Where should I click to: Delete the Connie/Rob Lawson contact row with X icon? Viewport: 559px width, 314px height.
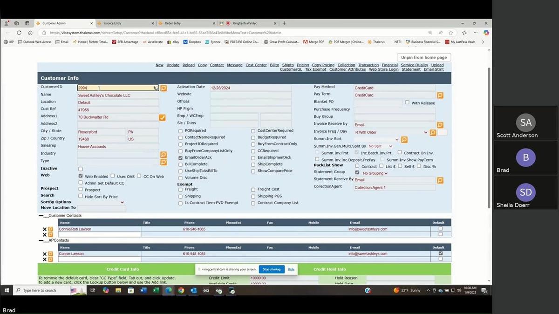tap(45, 229)
